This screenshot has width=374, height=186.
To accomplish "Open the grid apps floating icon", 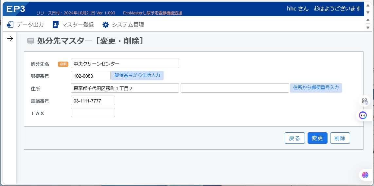I will [x=365, y=101].
